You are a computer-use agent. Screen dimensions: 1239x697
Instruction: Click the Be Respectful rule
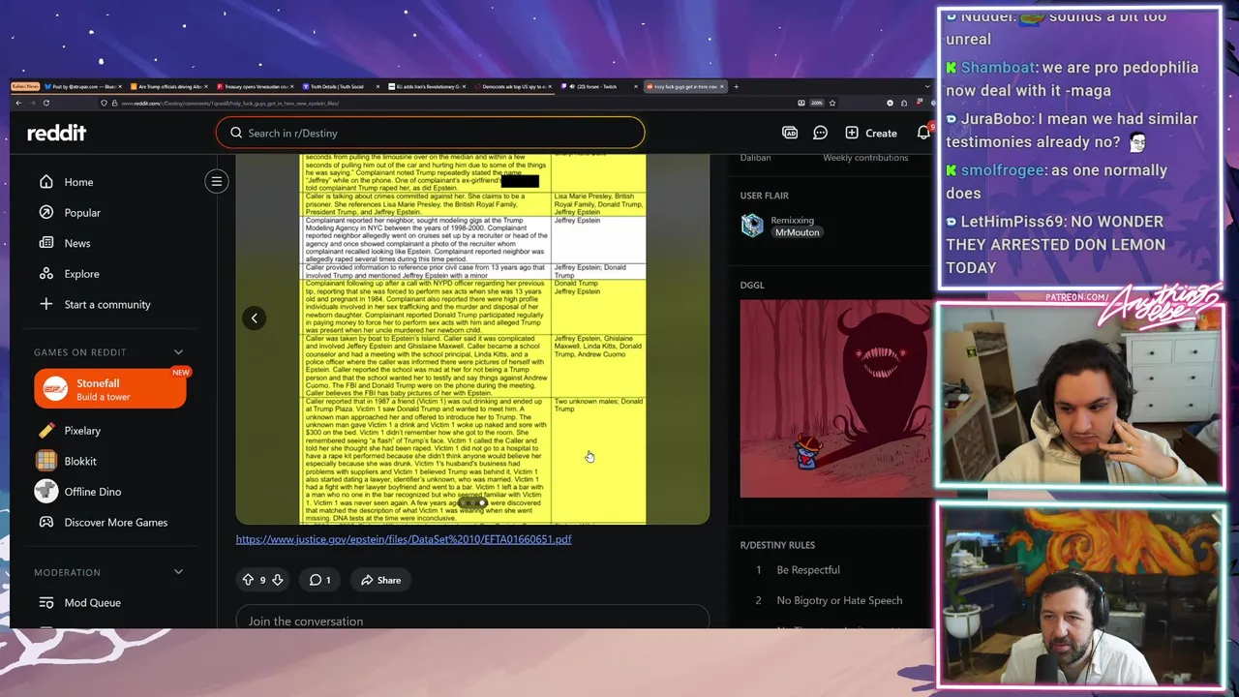(x=807, y=570)
